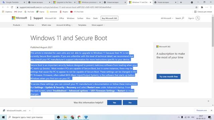Click the Support link
This screenshot has height=120, width=214.
tap(38, 18)
